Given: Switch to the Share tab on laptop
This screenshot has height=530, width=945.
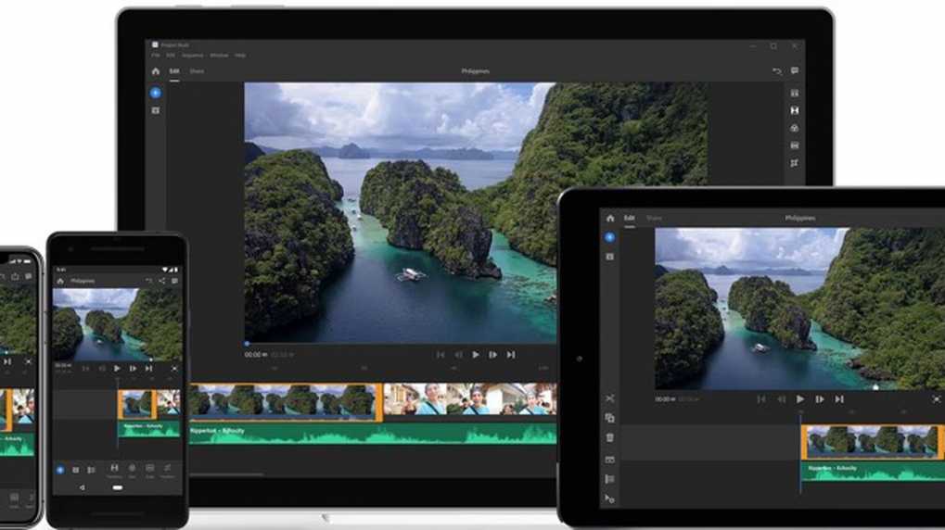Looking at the screenshot, I should [x=197, y=71].
